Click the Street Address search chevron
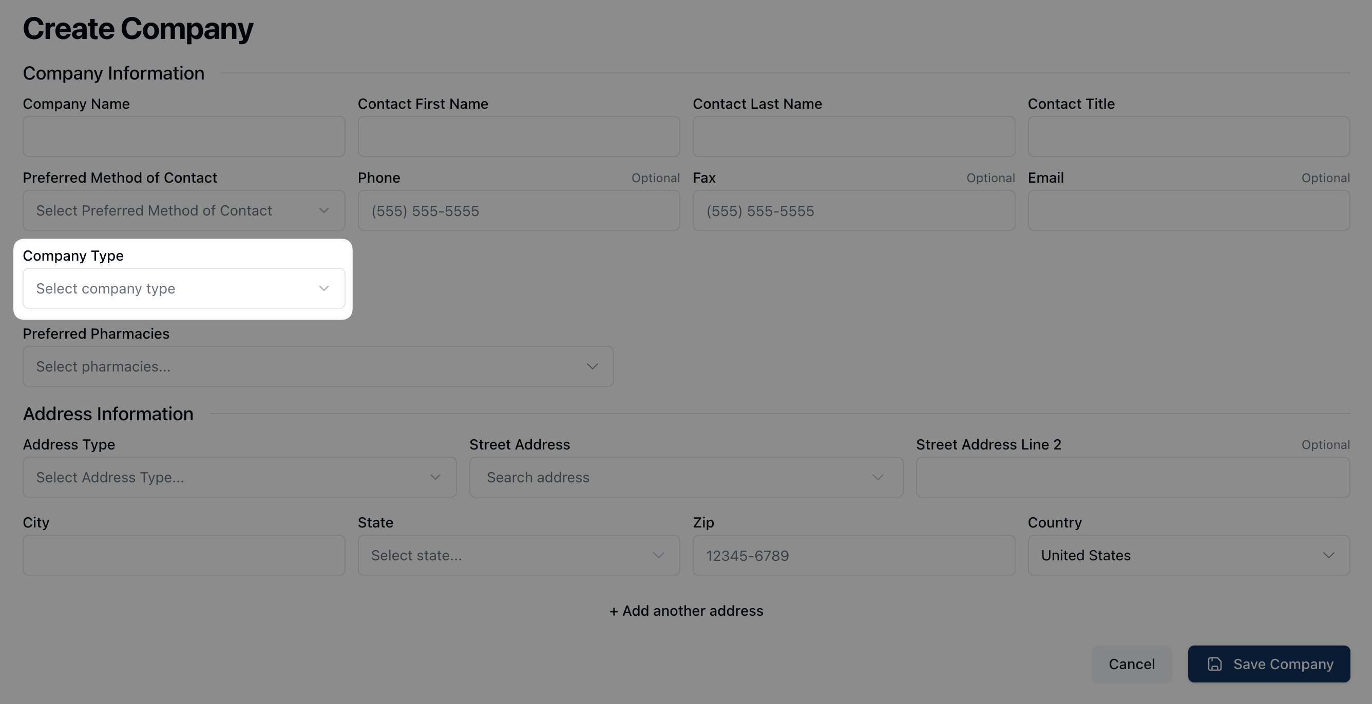Viewport: 1372px width, 704px height. (x=878, y=477)
